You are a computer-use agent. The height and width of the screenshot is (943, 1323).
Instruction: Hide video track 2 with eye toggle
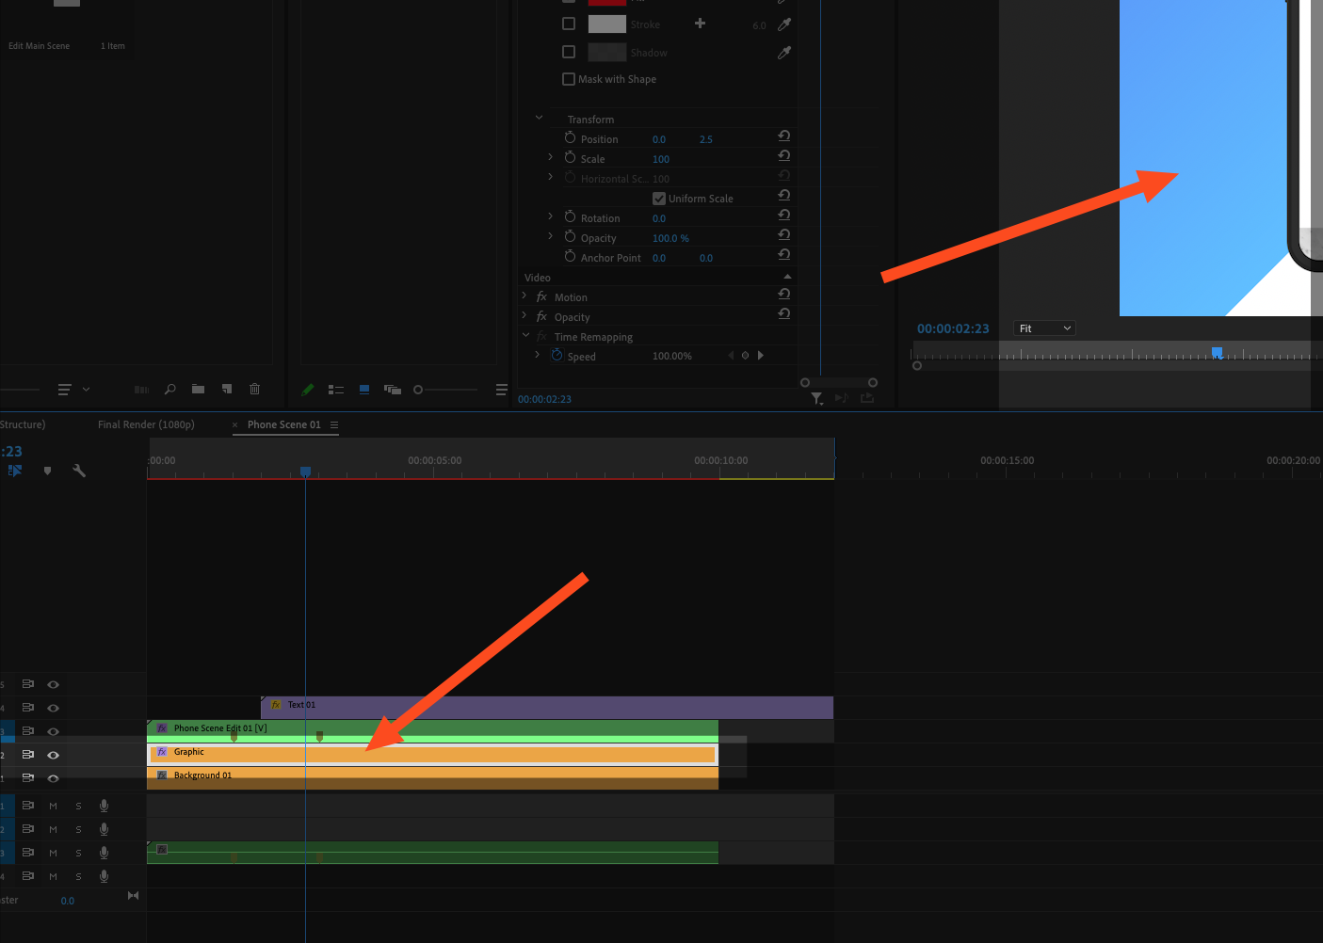[x=53, y=755]
